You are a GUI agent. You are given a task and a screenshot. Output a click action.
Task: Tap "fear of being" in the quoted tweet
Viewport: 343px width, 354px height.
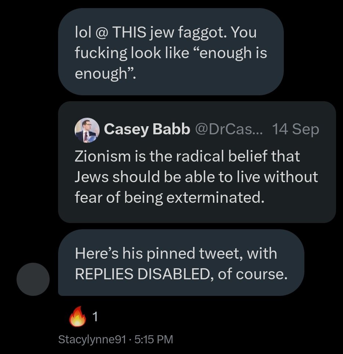(x=119, y=198)
